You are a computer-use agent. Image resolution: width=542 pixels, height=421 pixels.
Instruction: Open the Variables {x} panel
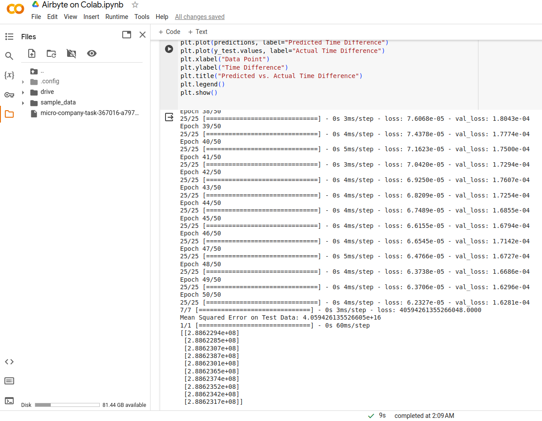pos(9,75)
